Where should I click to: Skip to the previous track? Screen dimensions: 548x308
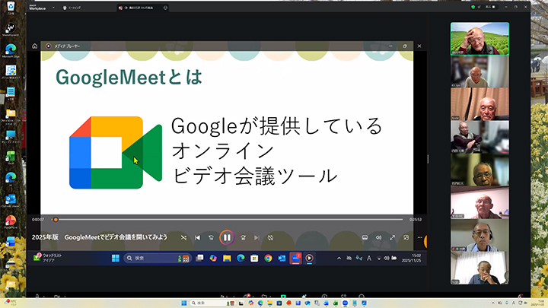point(198,238)
